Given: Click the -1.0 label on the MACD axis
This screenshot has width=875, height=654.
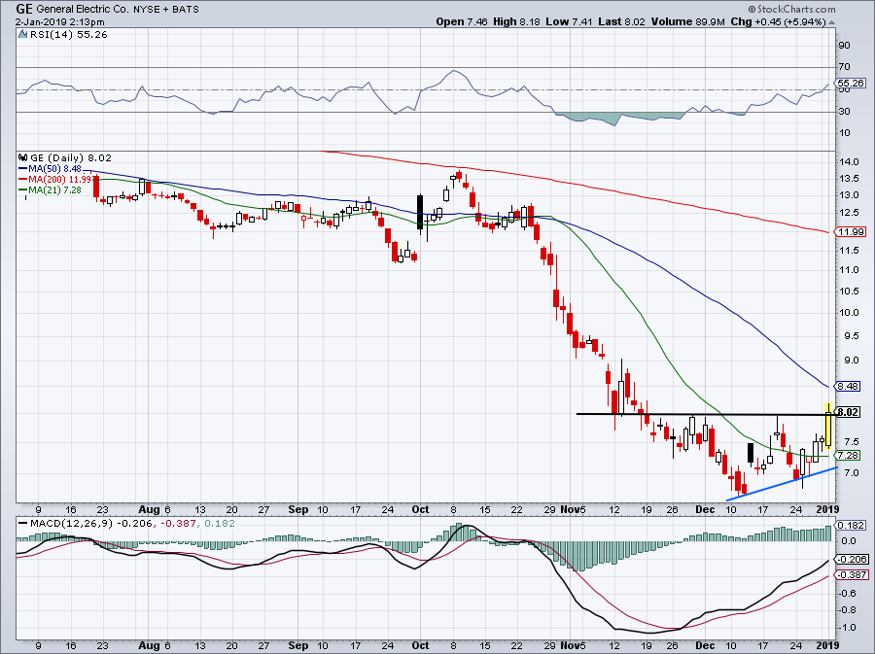Looking at the screenshot, I should [848, 627].
